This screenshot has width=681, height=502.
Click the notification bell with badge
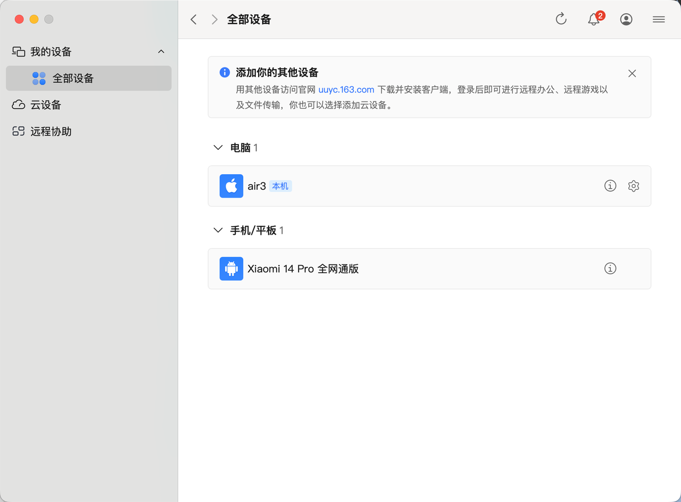[x=593, y=19]
